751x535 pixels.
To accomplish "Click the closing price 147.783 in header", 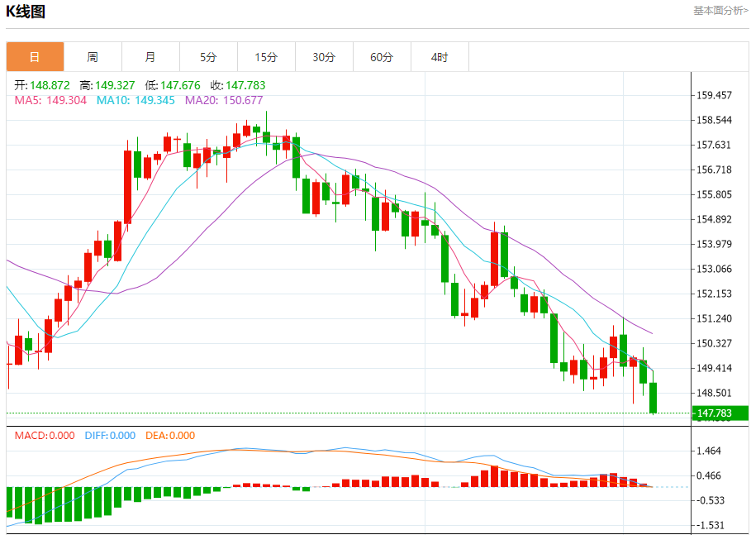I will (245, 85).
